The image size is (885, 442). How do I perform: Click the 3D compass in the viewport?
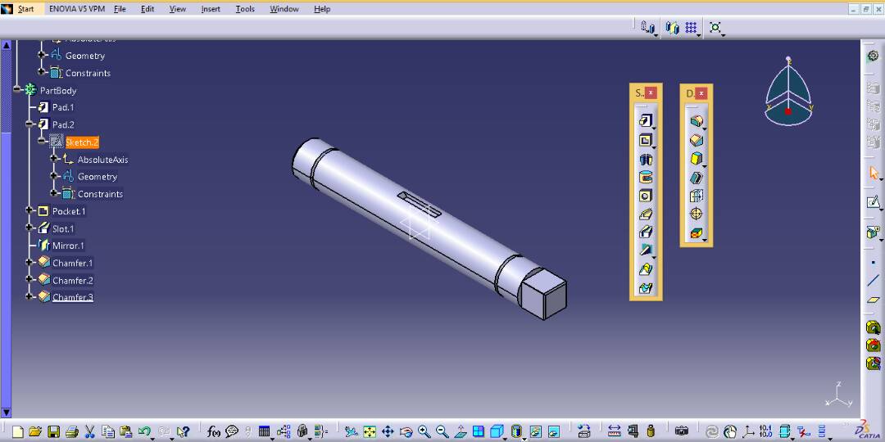coord(787,94)
